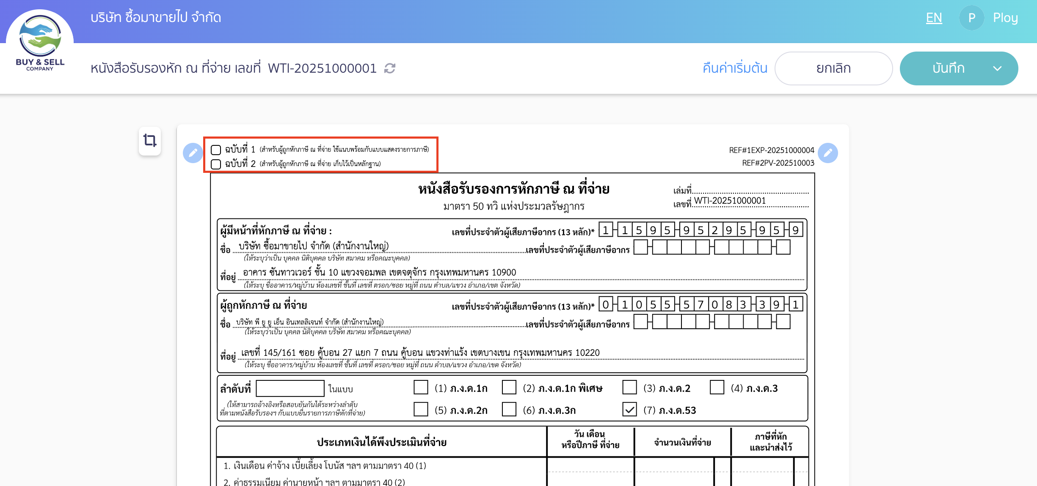
Task: Check the ภ.ง.ด.2 form option
Action: tap(629, 388)
